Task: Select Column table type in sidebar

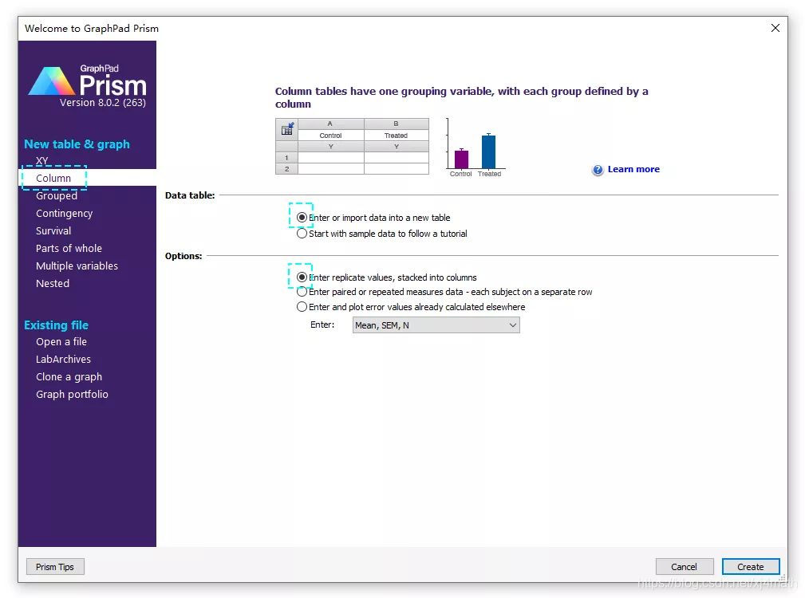Action: point(53,178)
